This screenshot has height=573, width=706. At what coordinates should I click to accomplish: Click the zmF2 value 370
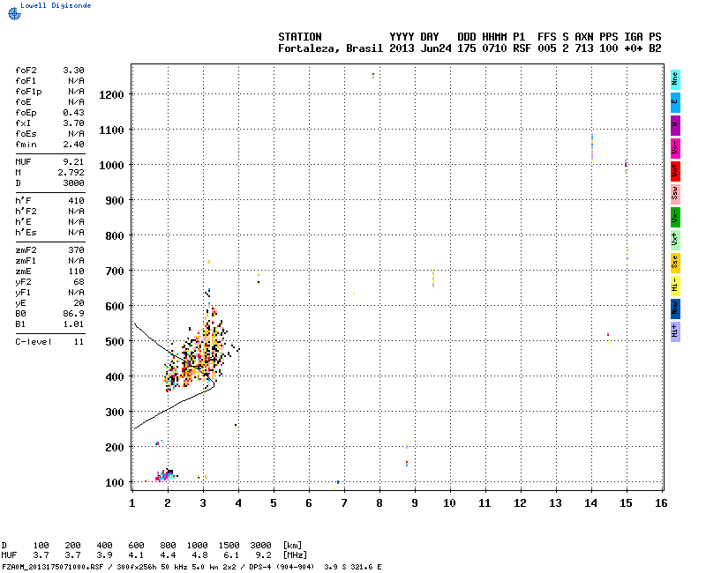pos(76,250)
